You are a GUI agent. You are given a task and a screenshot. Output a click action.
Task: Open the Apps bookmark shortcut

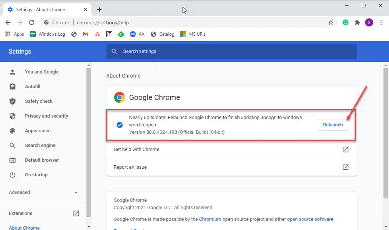pyautogui.click(x=15, y=34)
